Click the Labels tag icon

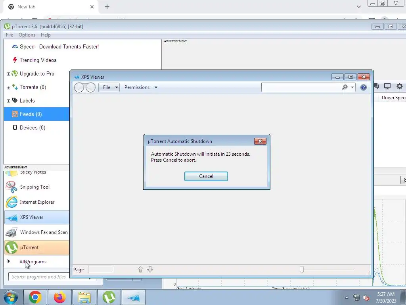pos(15,100)
